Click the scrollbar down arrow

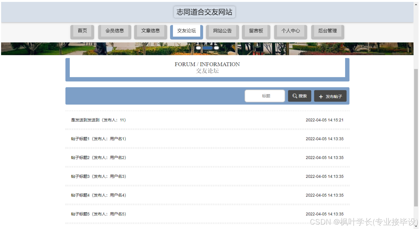[416, 226]
